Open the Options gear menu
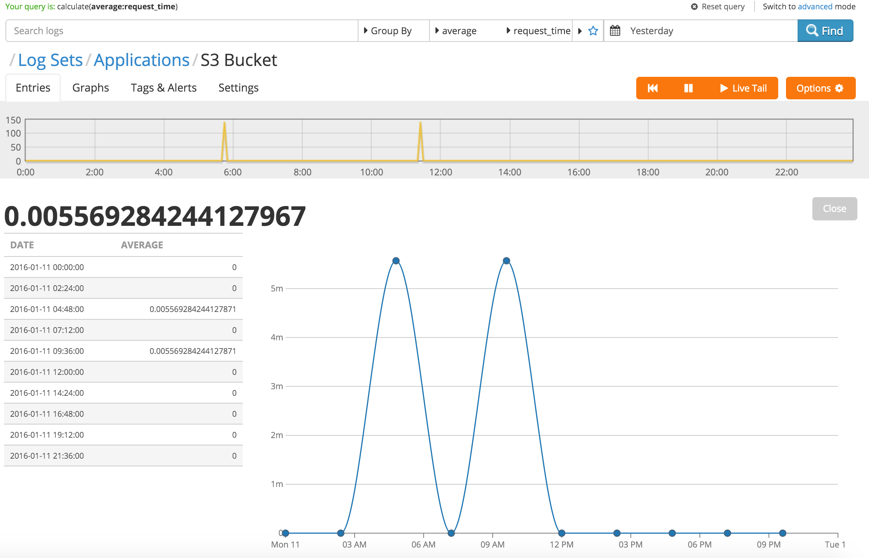The image size is (869, 558). (820, 88)
